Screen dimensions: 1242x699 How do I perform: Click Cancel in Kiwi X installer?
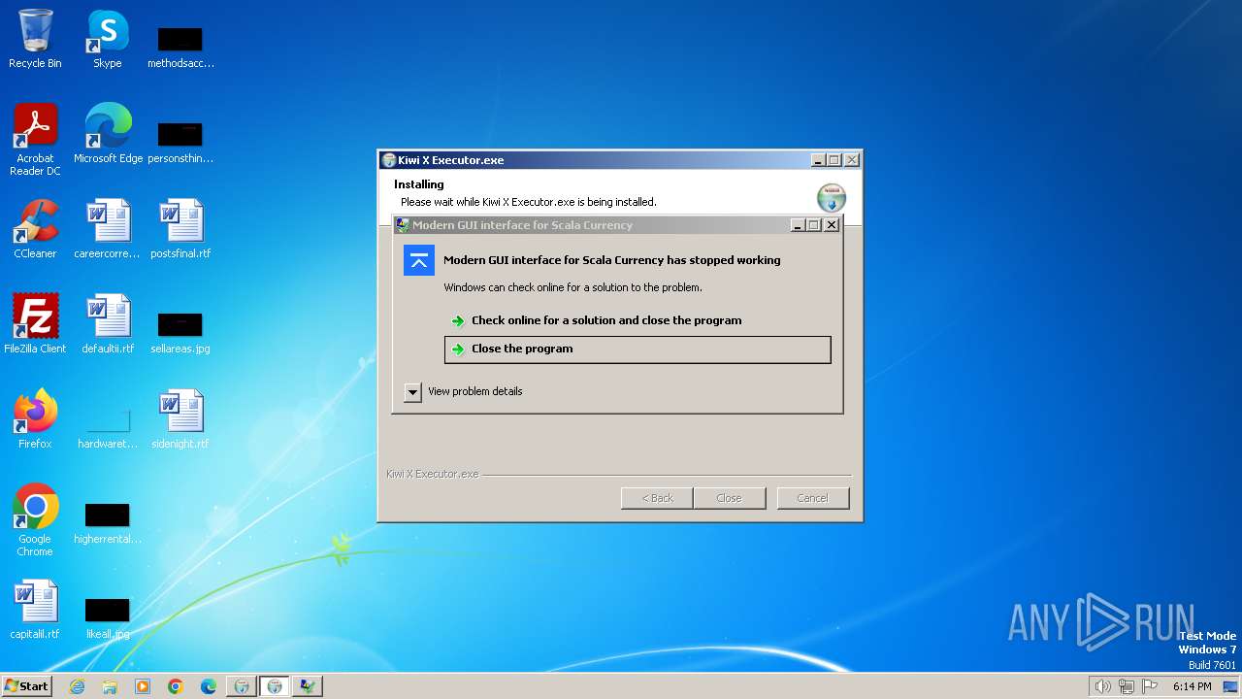[813, 498]
